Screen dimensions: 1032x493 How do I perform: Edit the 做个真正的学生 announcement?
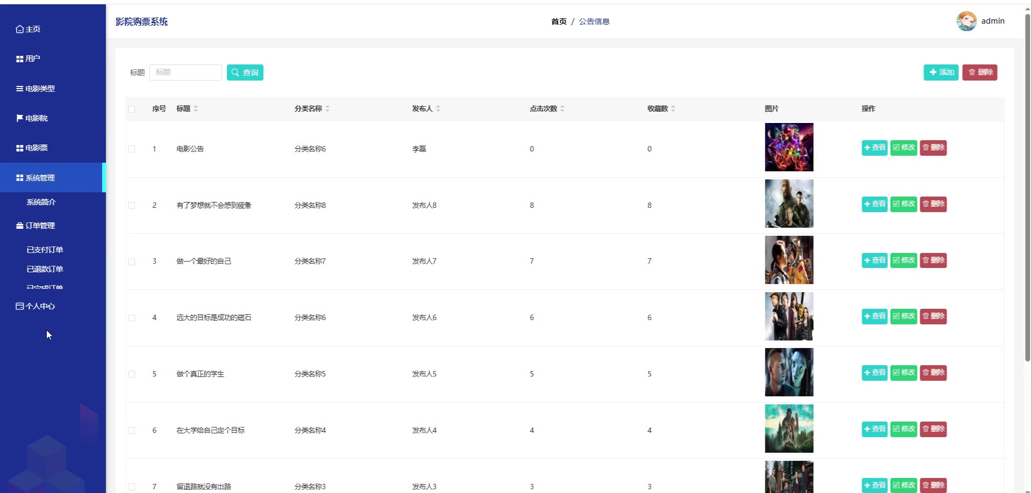pyautogui.click(x=904, y=373)
